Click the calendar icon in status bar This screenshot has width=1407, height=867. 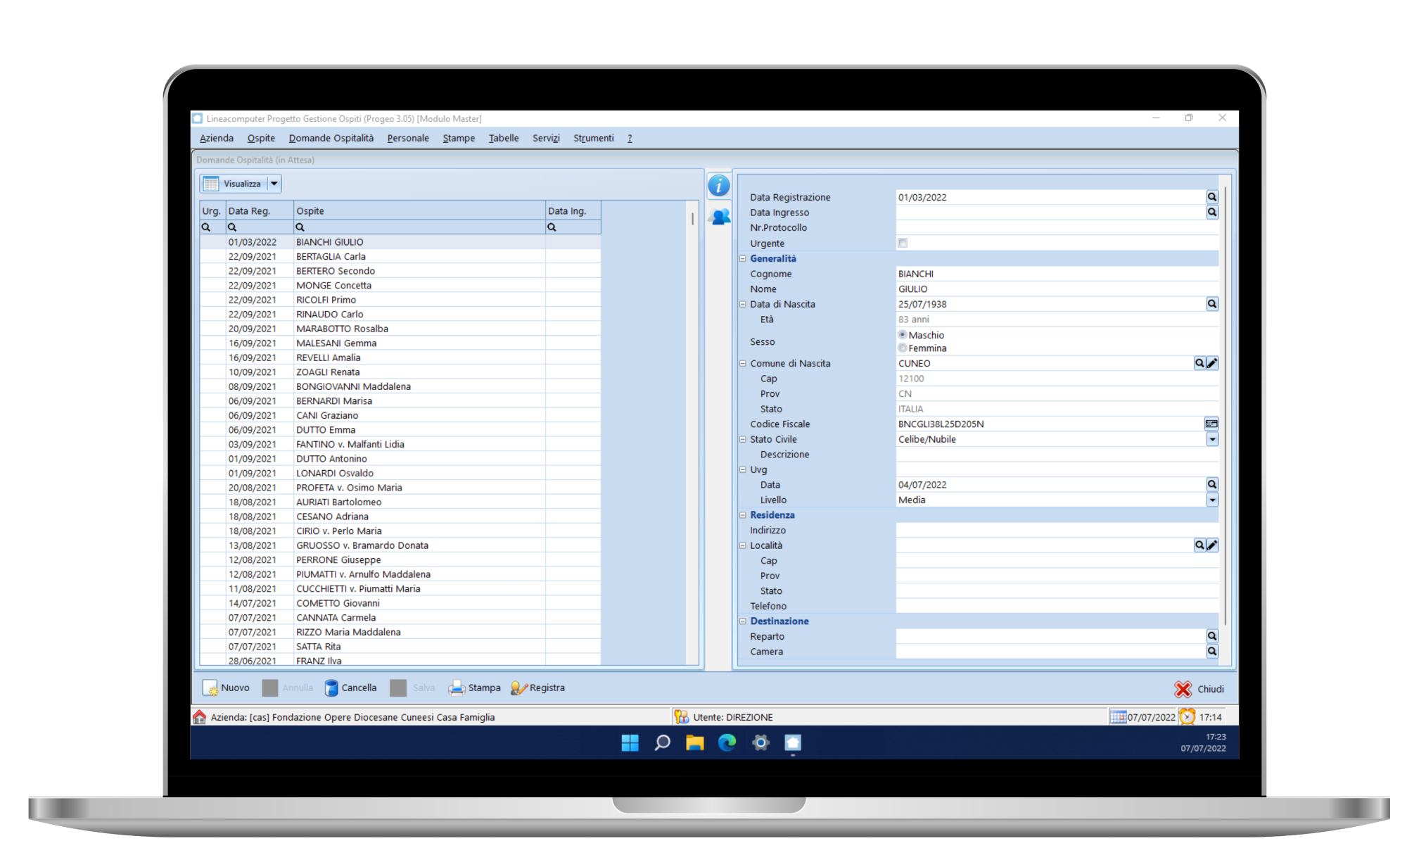pyautogui.click(x=1118, y=717)
